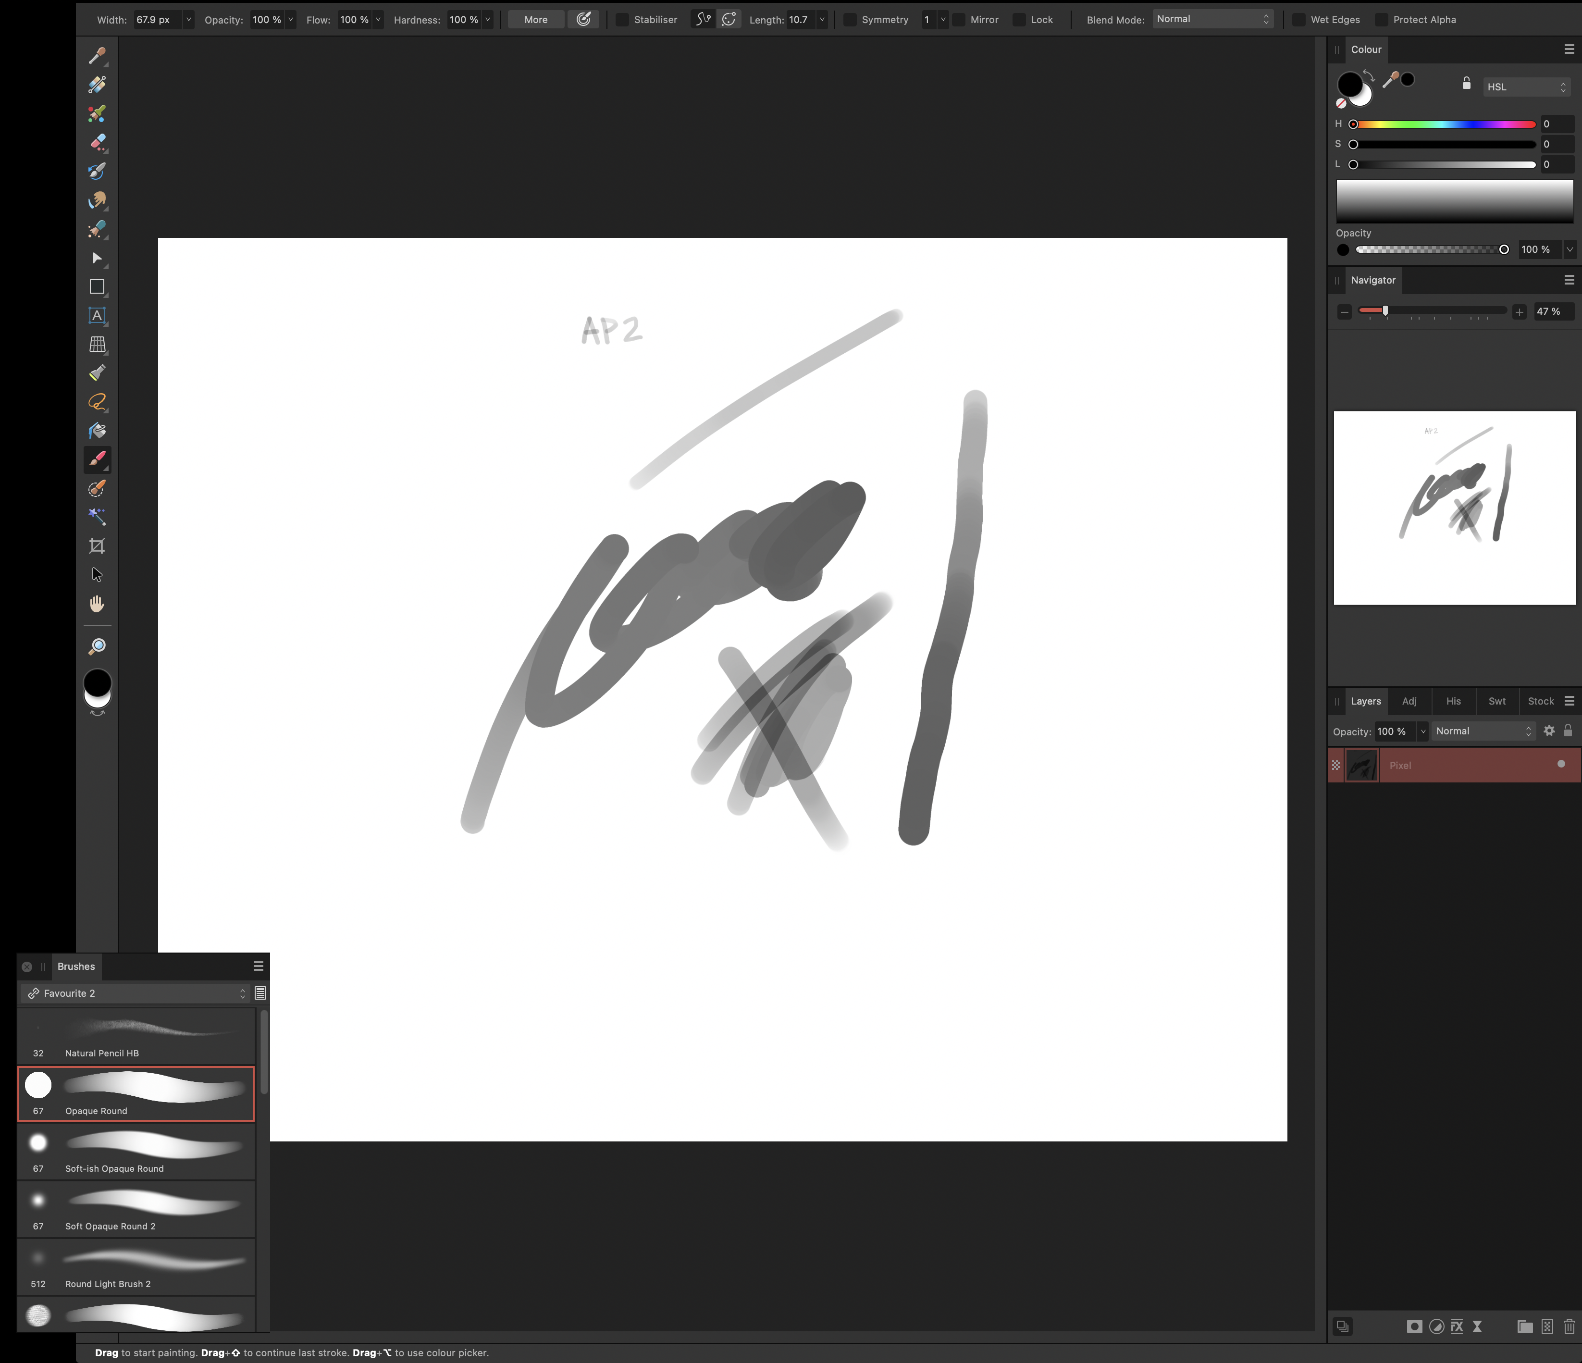
Task: Open the Blend Mode dropdown in toolbar
Action: tap(1212, 19)
